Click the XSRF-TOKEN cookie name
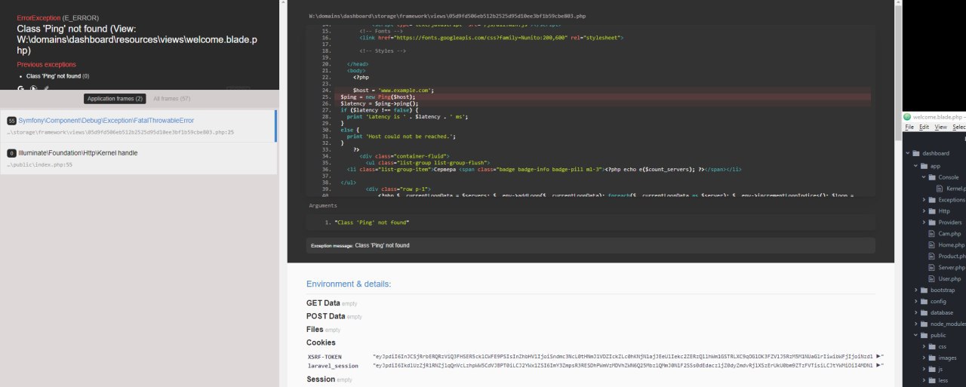This screenshot has height=387, width=966. click(325, 356)
